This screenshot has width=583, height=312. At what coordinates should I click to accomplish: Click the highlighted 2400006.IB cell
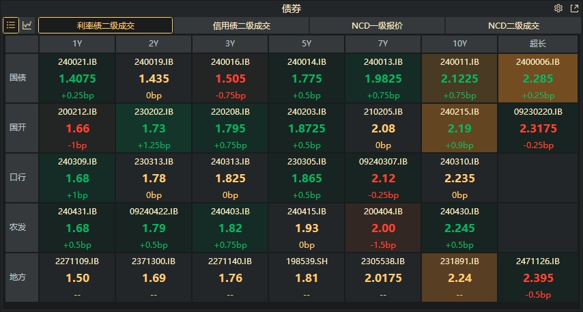(538, 78)
